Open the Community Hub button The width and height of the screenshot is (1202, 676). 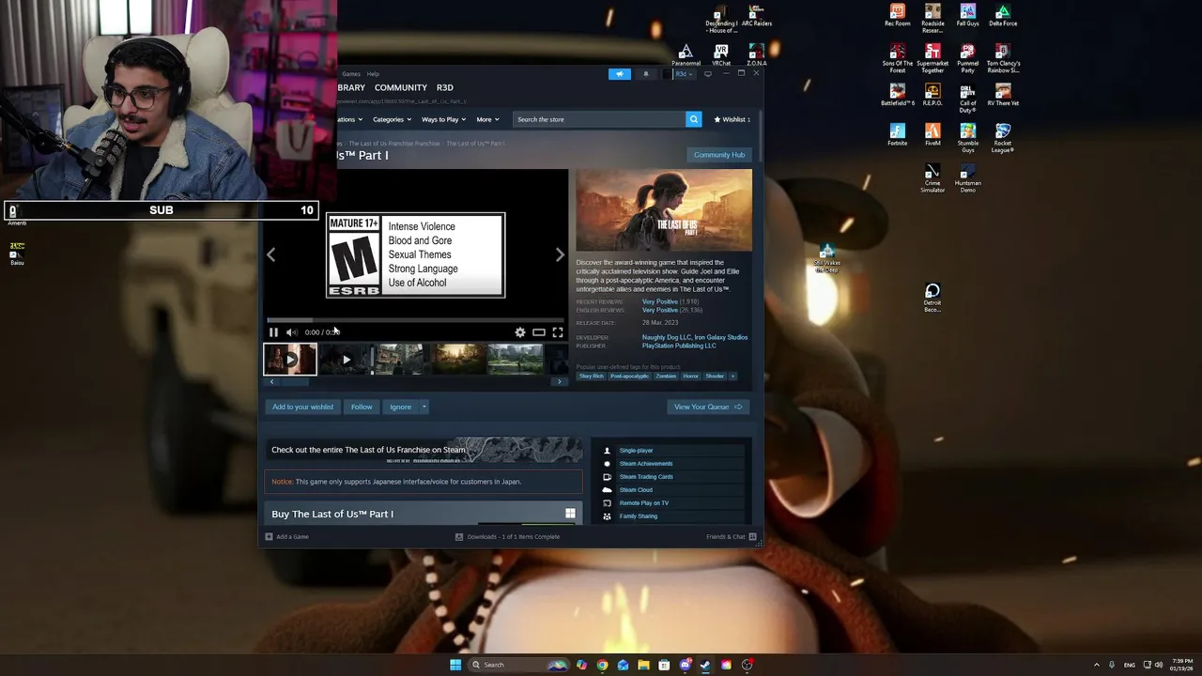[x=719, y=155]
